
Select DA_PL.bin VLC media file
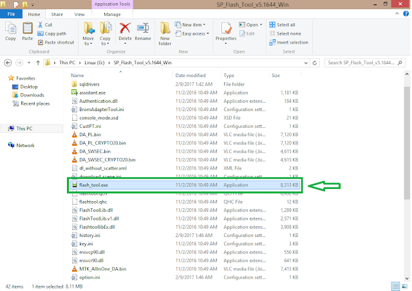(185, 134)
